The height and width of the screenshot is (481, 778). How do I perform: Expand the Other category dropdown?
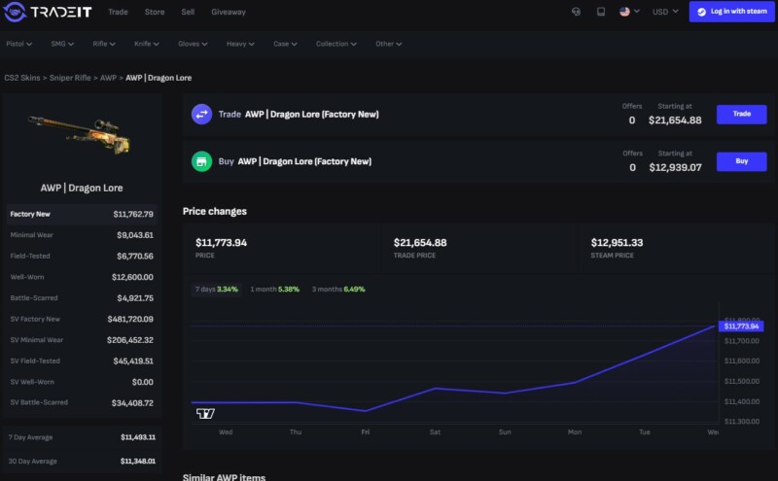[x=388, y=44]
